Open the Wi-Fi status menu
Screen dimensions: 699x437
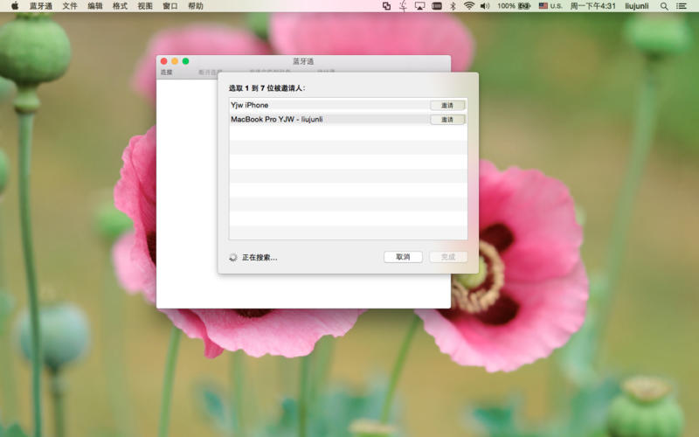click(468, 6)
